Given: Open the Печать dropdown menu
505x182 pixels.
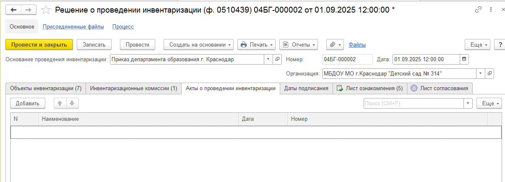Looking at the screenshot, I should point(256,44).
